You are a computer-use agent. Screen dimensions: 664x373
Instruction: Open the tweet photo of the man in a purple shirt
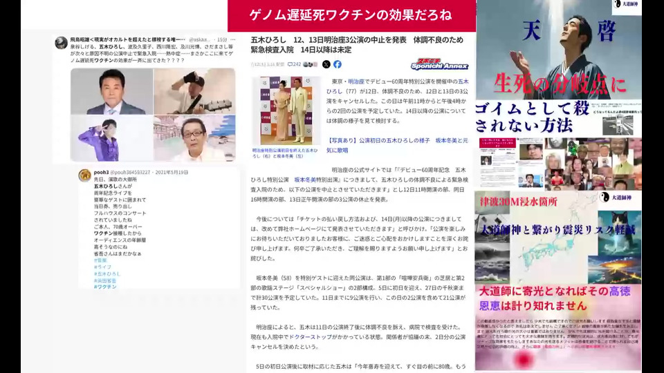[112, 138]
